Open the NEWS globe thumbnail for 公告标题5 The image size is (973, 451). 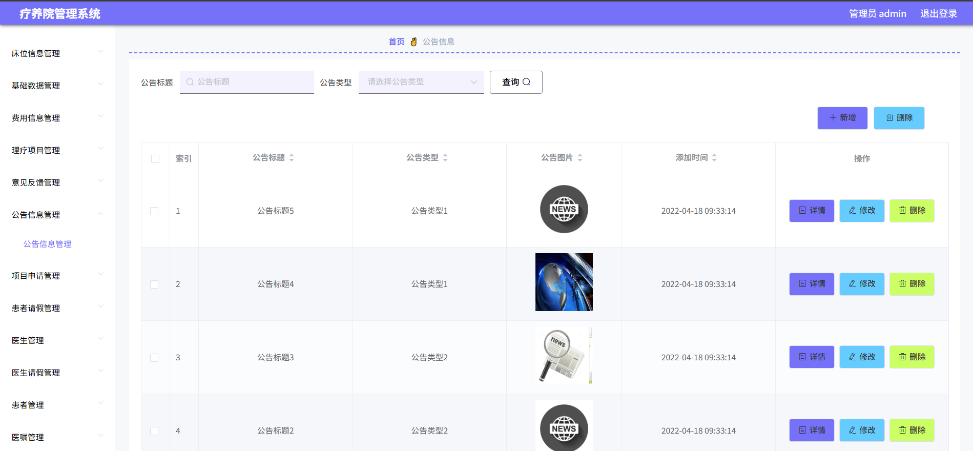(564, 209)
